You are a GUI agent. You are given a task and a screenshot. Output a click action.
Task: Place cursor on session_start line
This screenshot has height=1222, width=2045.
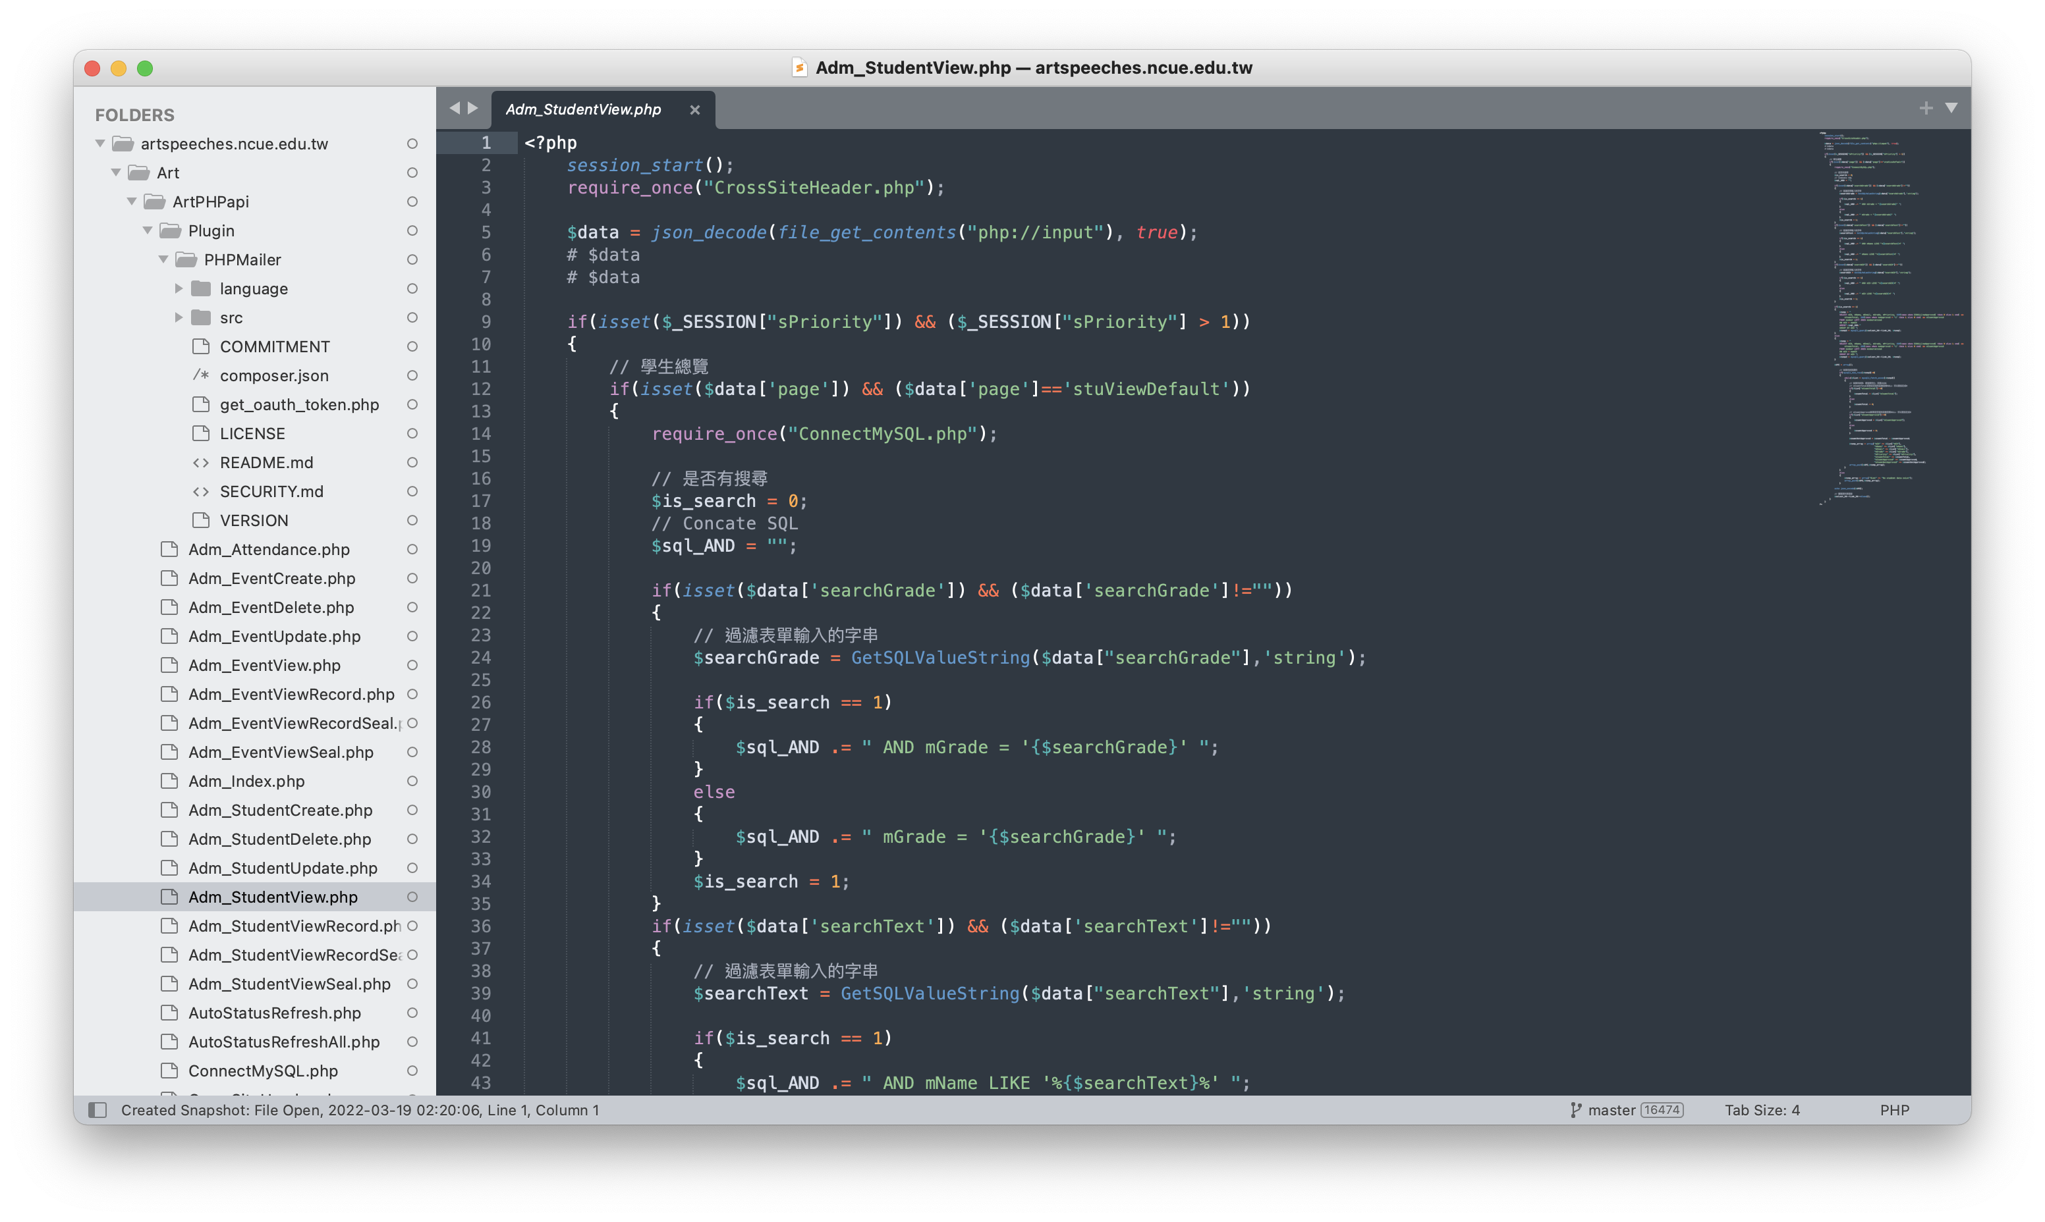tap(650, 165)
